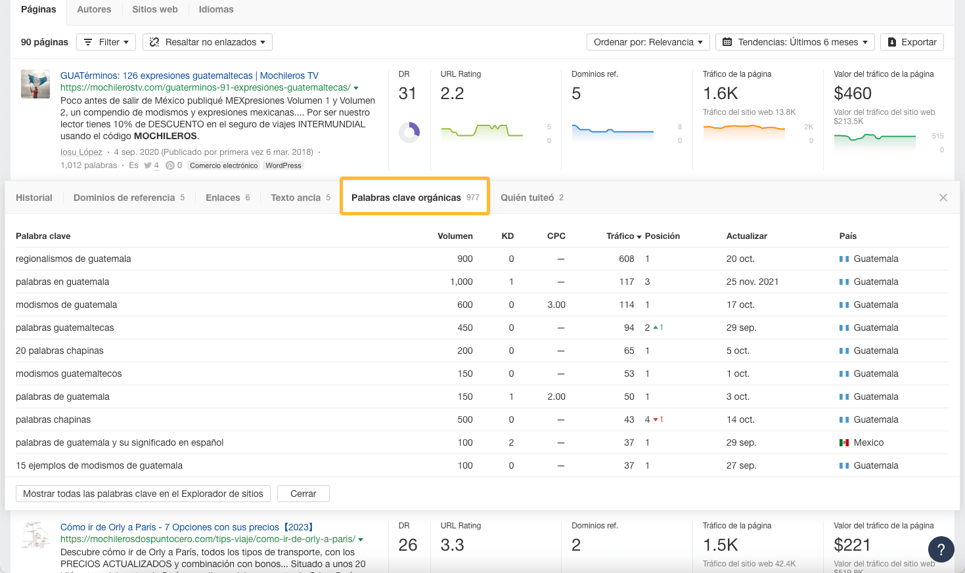Click the Resaltar no enlazados highlight icon

click(154, 41)
